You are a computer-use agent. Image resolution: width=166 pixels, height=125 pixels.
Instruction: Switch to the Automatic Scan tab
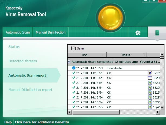point(18,32)
